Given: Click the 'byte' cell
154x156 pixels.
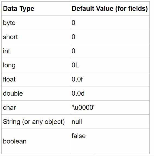Looking at the screenshot, I should pyautogui.click(x=36, y=23).
